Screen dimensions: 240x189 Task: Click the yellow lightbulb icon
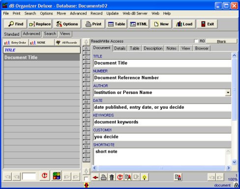(x=145, y=177)
